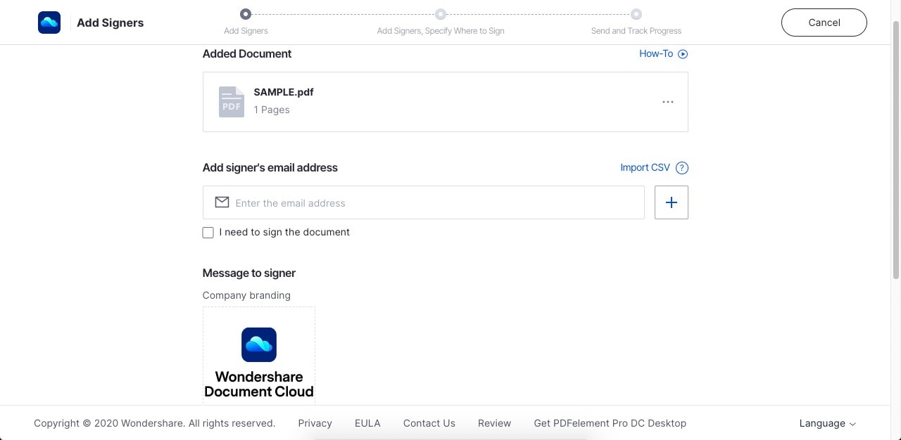Expand the Language dropdown
901x440 pixels.
tap(827, 423)
